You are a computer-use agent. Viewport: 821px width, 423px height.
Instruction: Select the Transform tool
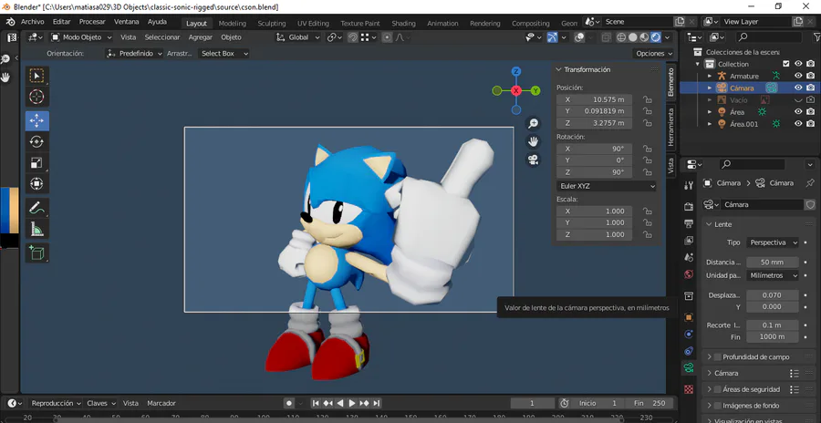36,184
